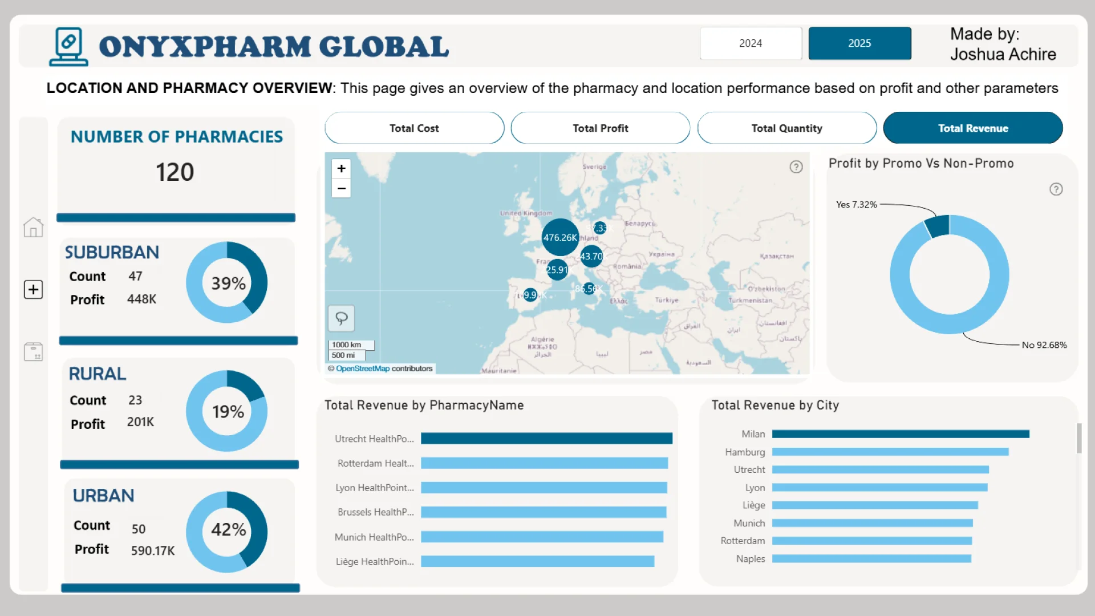The image size is (1095, 616).
Task: Open help tooltip on the map
Action: pos(796,167)
